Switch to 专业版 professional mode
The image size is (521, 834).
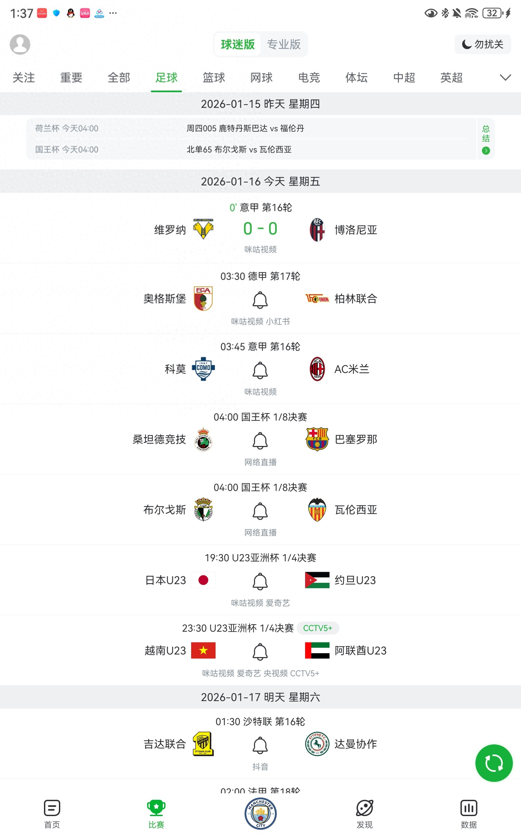click(x=284, y=44)
